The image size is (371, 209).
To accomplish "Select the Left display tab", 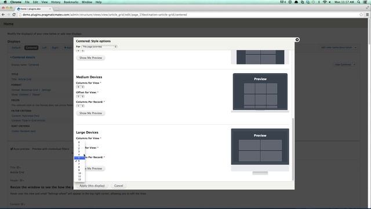I will [44, 48].
